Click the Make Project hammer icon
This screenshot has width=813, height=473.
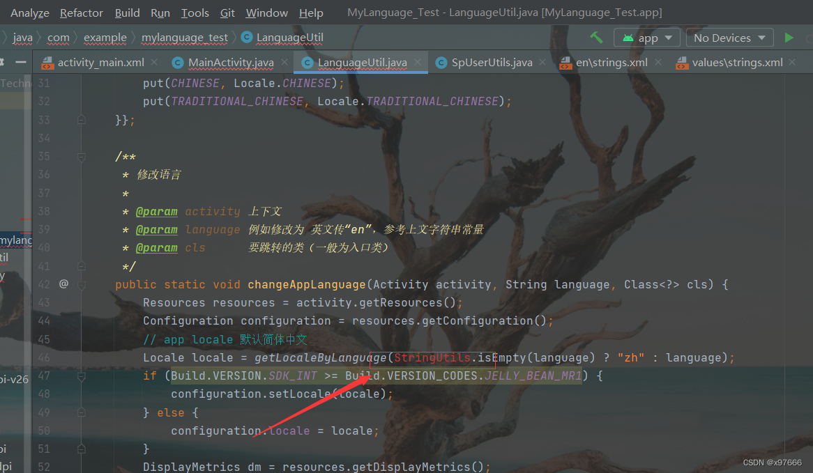(x=596, y=38)
